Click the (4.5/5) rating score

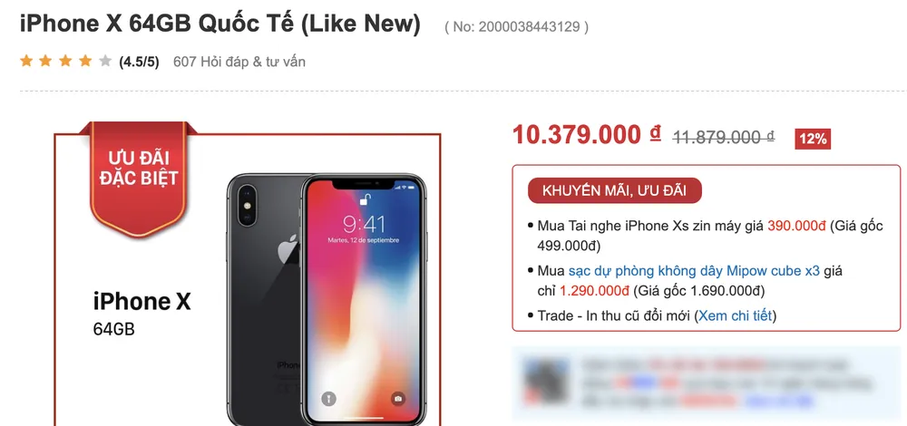139,62
